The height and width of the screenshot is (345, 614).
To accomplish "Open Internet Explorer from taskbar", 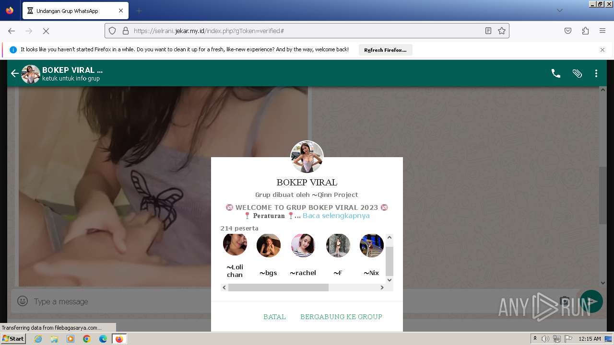I will pyautogui.click(x=38, y=339).
